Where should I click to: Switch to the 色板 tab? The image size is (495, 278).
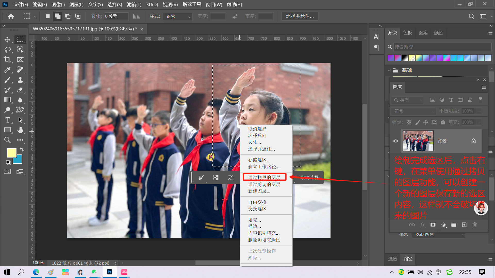(407, 33)
